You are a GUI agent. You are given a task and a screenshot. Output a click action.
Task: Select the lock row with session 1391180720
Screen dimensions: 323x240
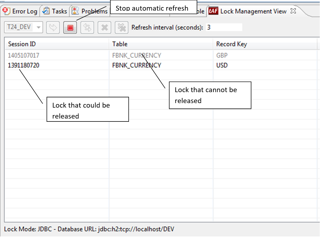24,65
